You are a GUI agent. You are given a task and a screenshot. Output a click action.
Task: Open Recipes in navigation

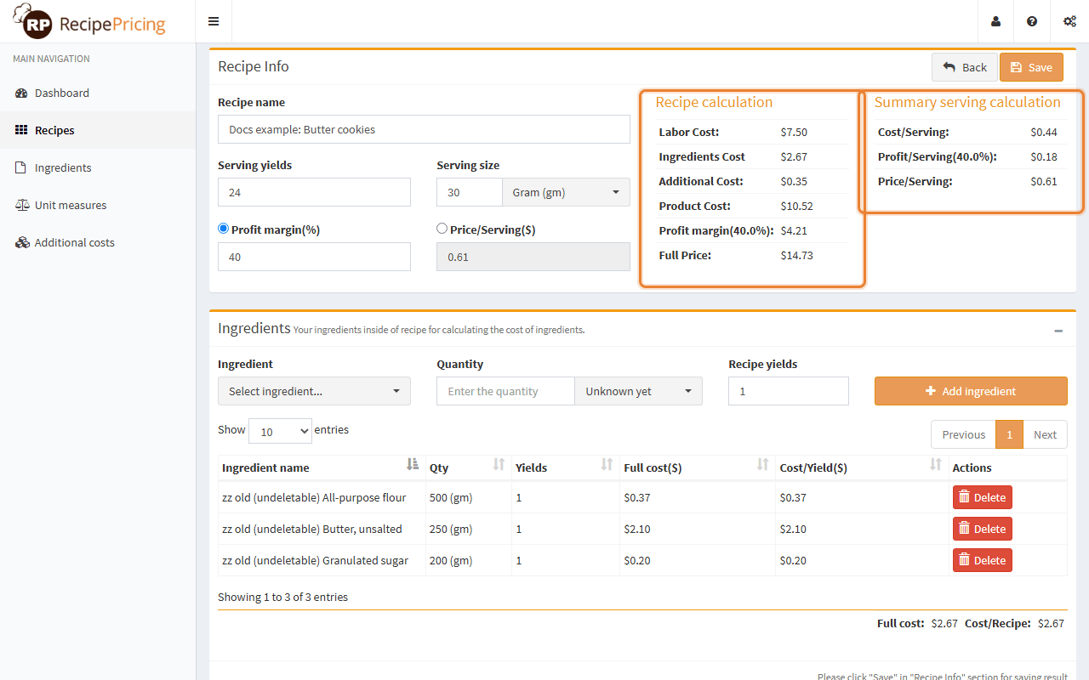click(x=98, y=131)
